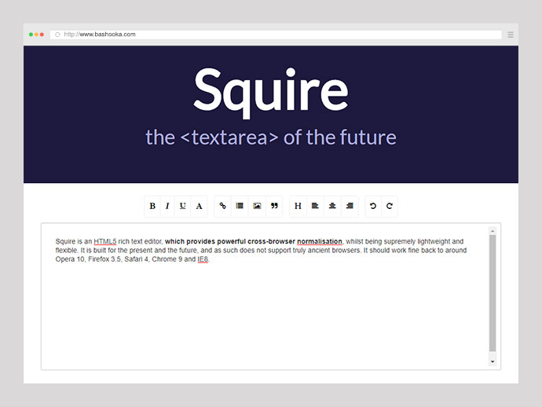
Task: Click the yellow window dot
Action: pyautogui.click(x=36, y=35)
